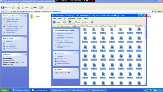Collapse Задачи для файлов panel in forge window
Screen dimensions: 163x92
point(77,30)
